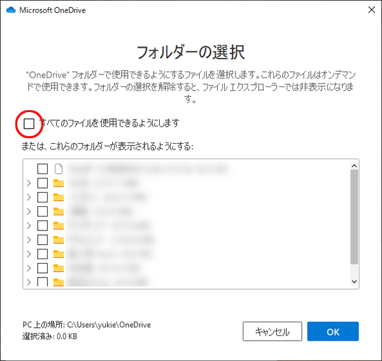
Task: Click the OneDrive cloud icon in title bar
Action: tap(11, 10)
